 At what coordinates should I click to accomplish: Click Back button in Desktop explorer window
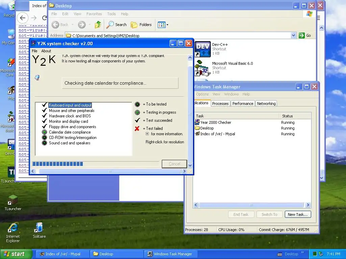pos(60,25)
